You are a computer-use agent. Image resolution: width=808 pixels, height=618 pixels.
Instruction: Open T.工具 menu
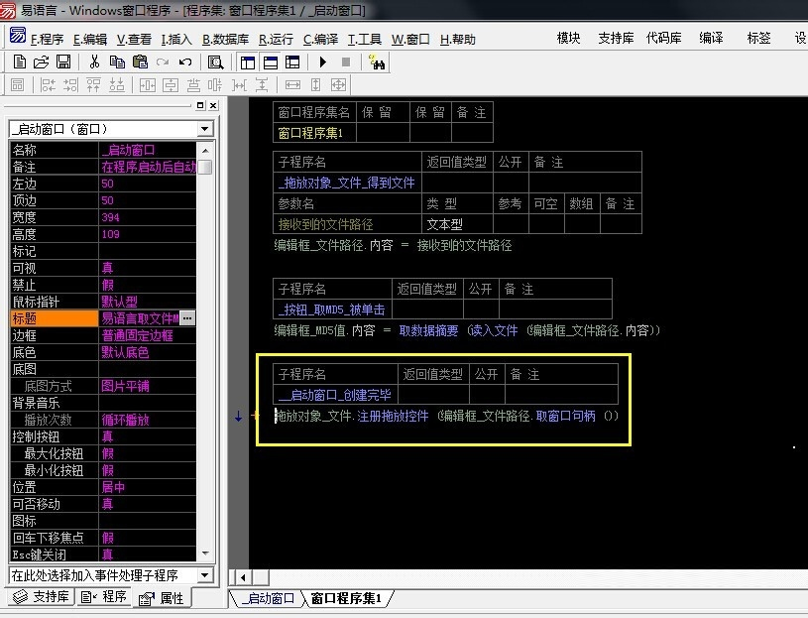[x=365, y=39]
